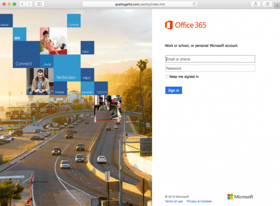Click the photo of man using phone
The height and width of the screenshot is (206, 280).
[40, 81]
